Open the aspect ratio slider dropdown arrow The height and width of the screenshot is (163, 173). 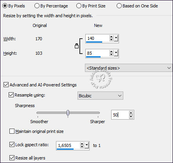click(87, 145)
